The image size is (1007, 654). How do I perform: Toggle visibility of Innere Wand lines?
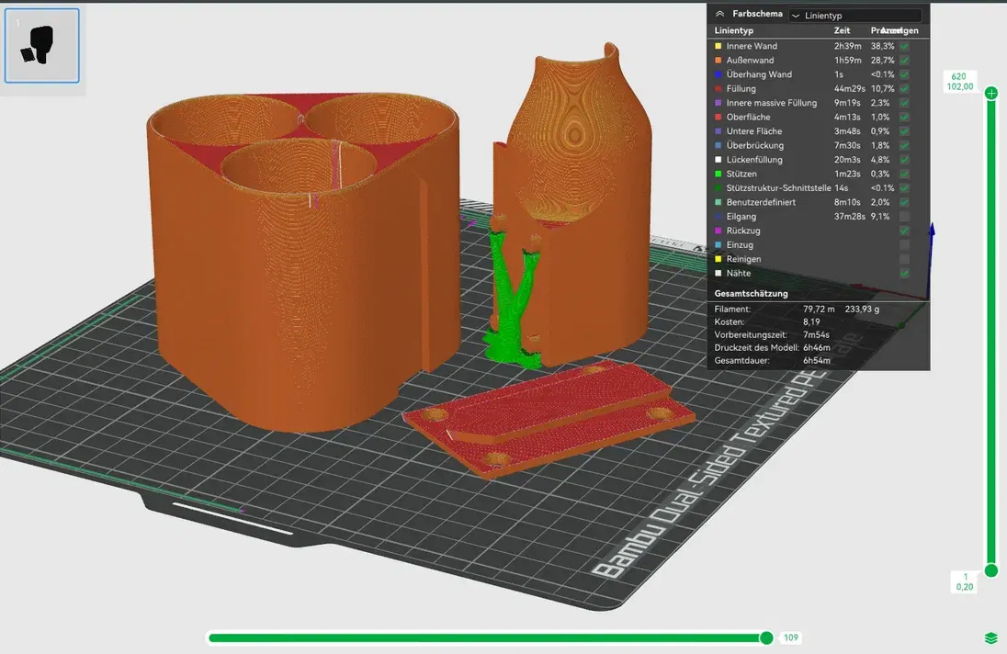click(904, 46)
